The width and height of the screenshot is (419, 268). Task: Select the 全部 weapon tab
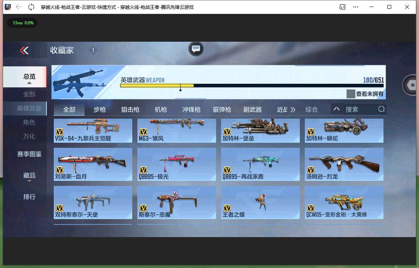click(69, 110)
